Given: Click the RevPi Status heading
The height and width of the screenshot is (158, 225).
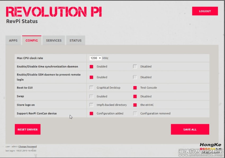Looking at the screenshot, I should click(22, 21).
